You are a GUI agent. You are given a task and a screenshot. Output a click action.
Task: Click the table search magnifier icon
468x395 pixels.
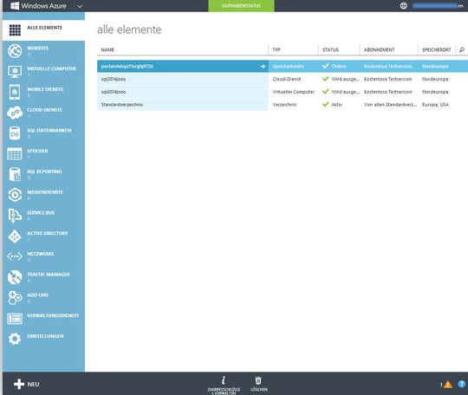[x=462, y=49]
